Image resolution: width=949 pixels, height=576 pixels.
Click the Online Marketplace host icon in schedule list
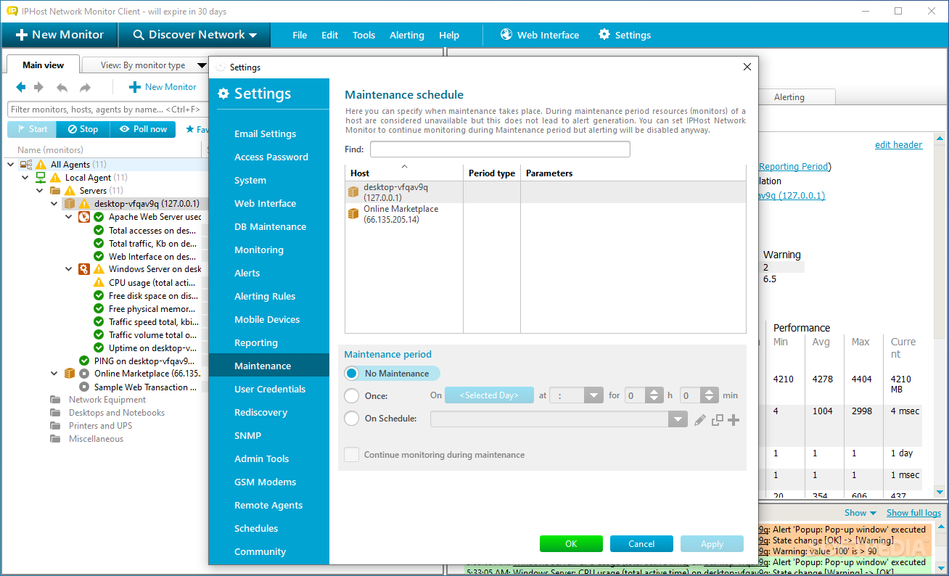(353, 214)
